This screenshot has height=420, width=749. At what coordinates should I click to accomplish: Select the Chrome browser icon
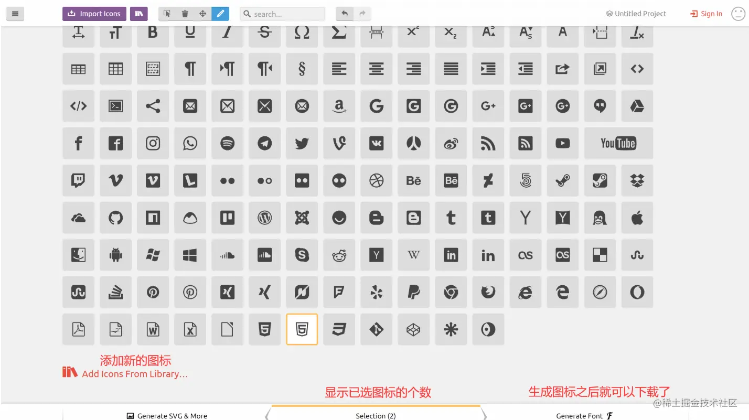click(451, 292)
